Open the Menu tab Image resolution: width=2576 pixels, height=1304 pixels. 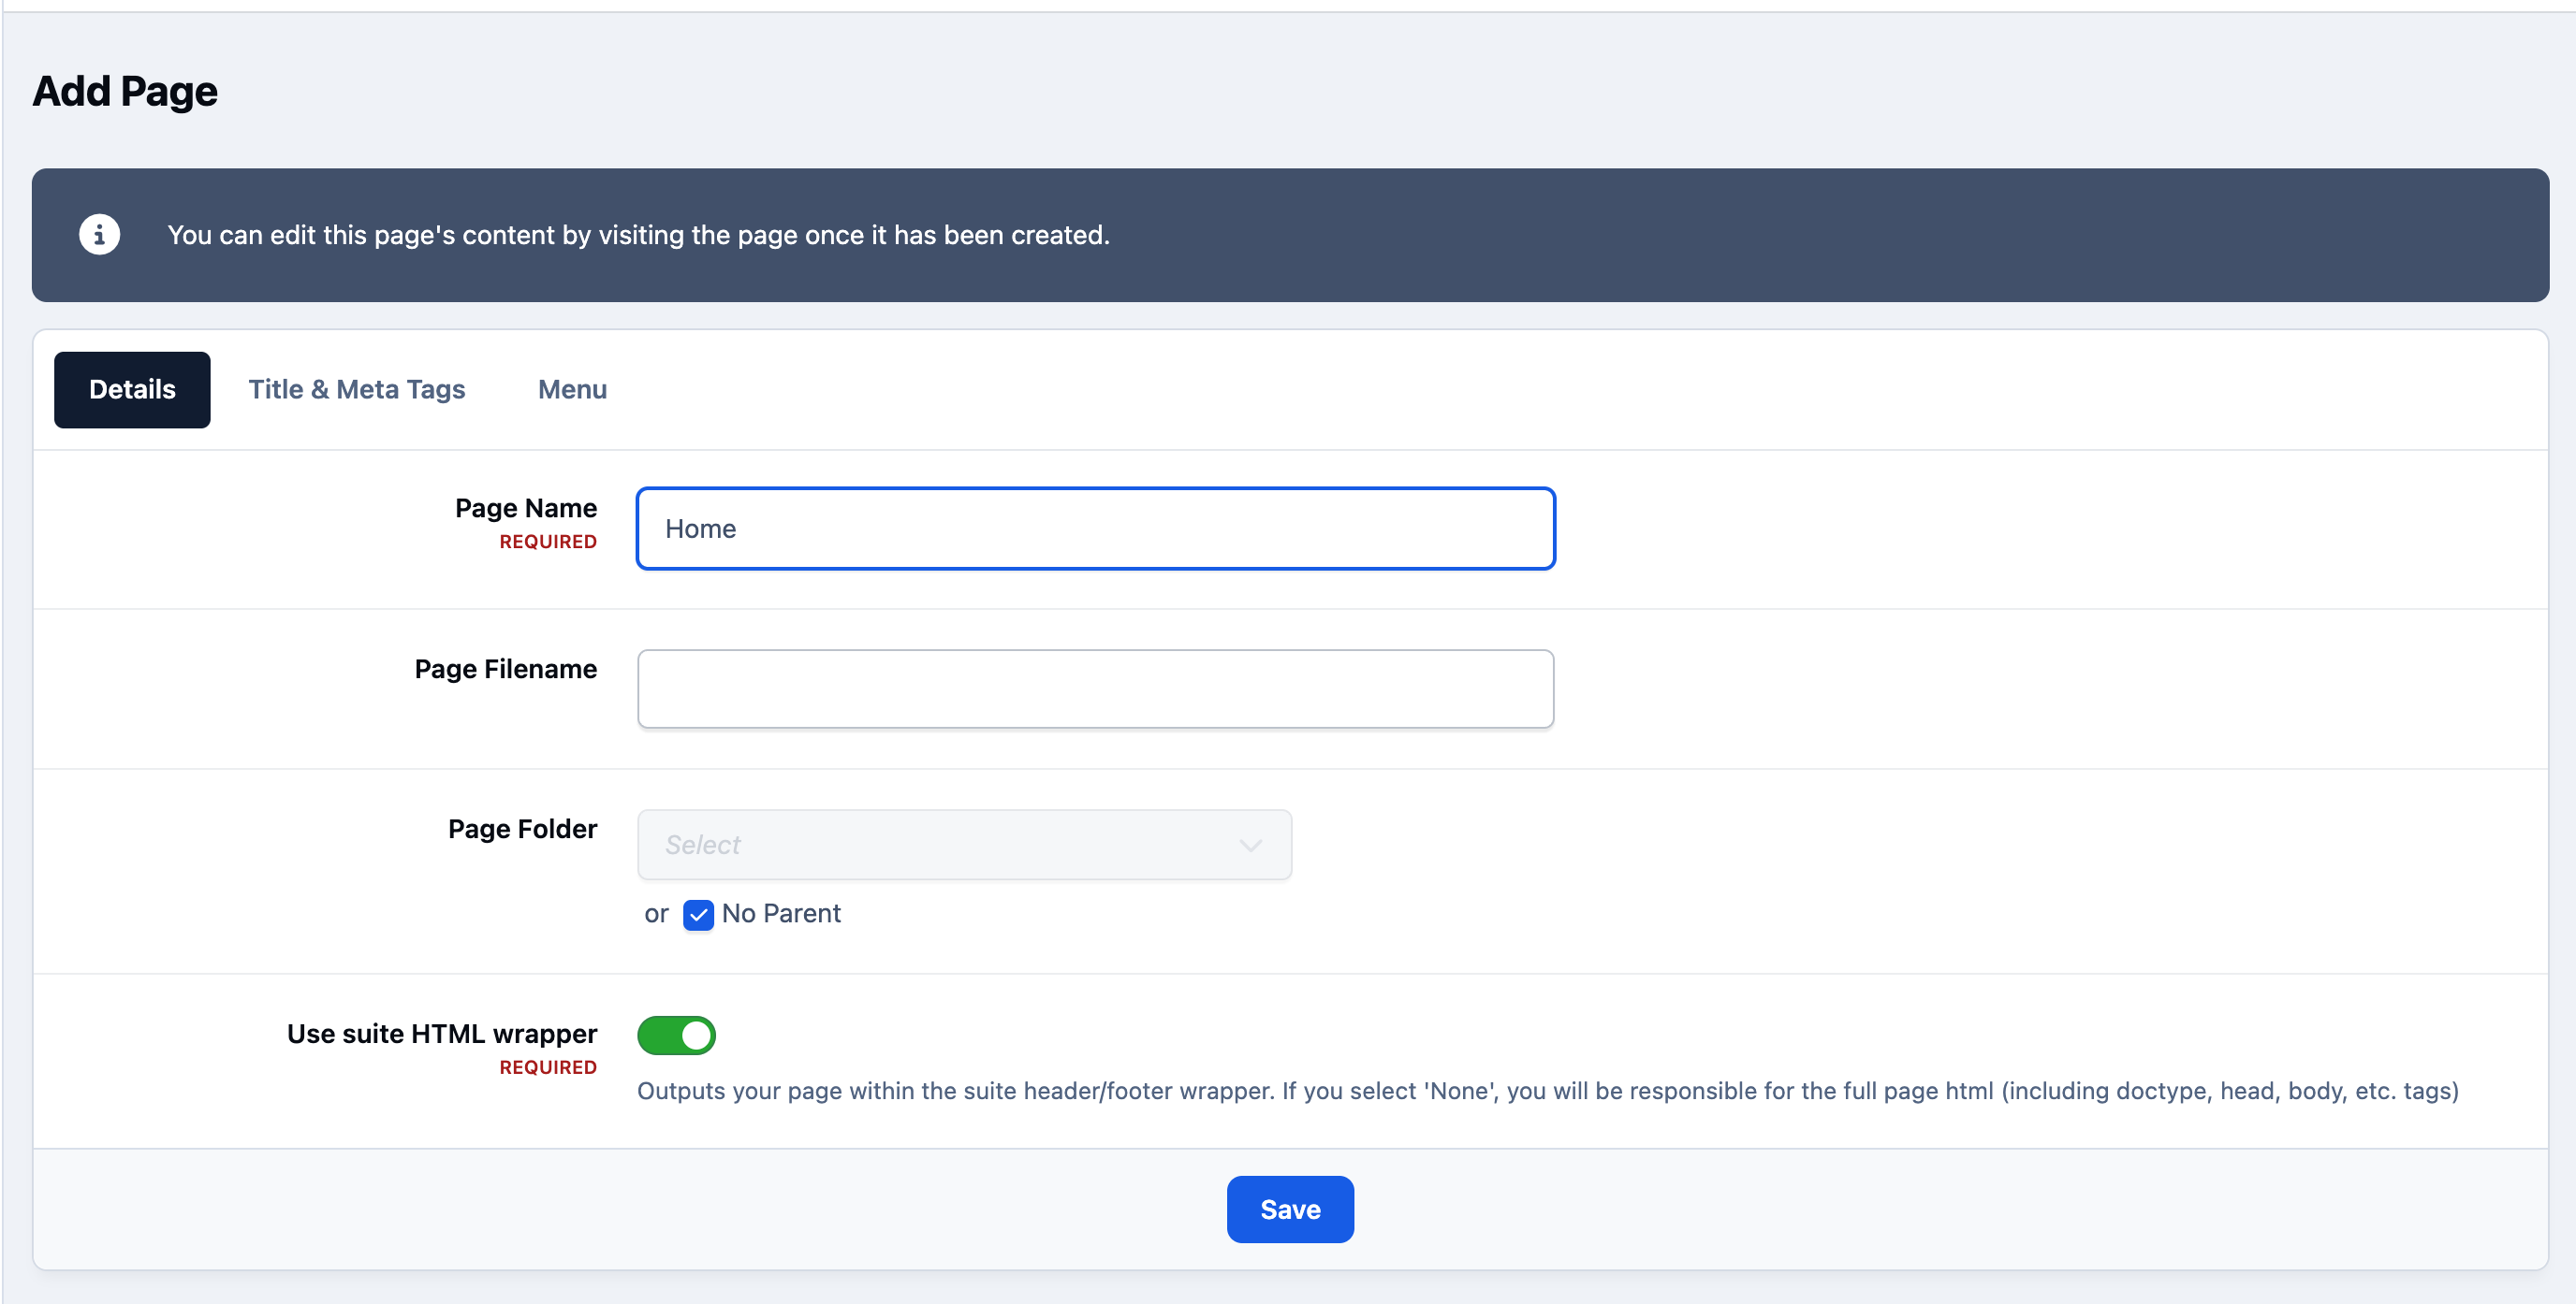tap(572, 390)
